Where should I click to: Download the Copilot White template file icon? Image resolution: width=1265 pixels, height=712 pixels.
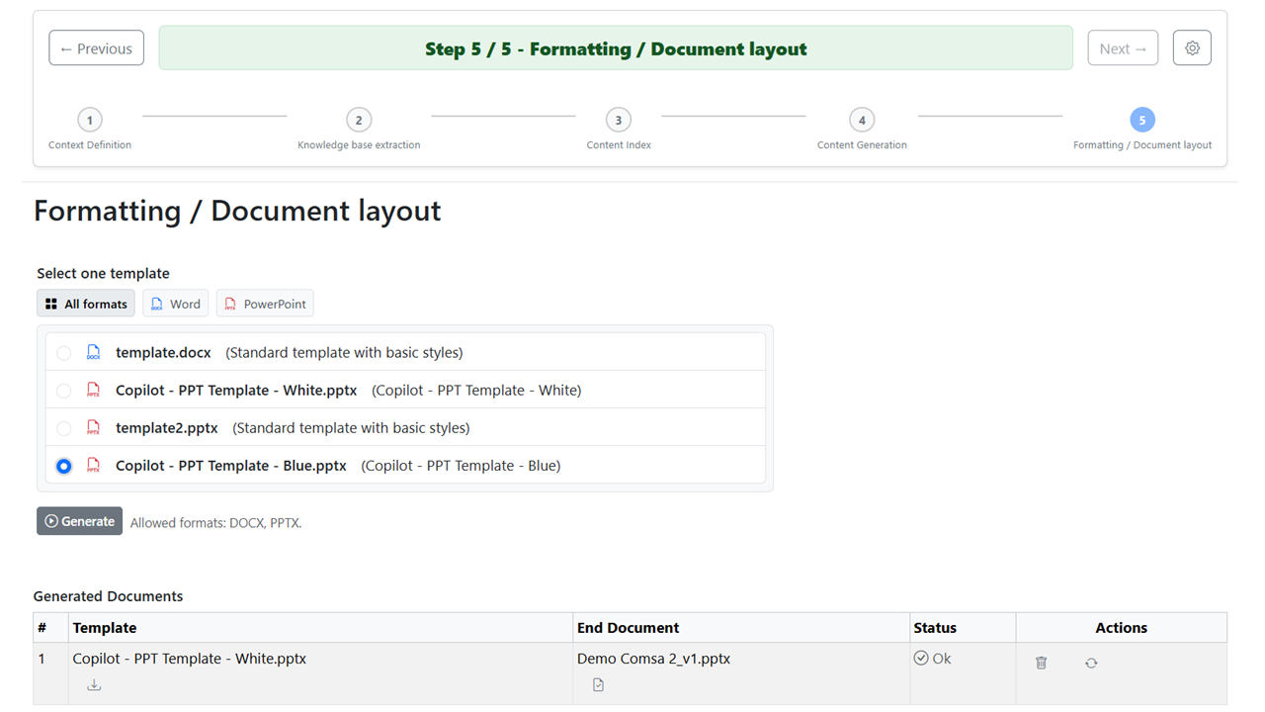point(94,684)
